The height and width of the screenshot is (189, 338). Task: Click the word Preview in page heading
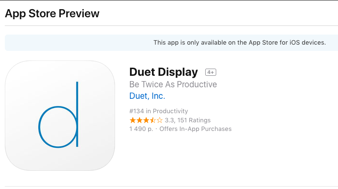79,13
